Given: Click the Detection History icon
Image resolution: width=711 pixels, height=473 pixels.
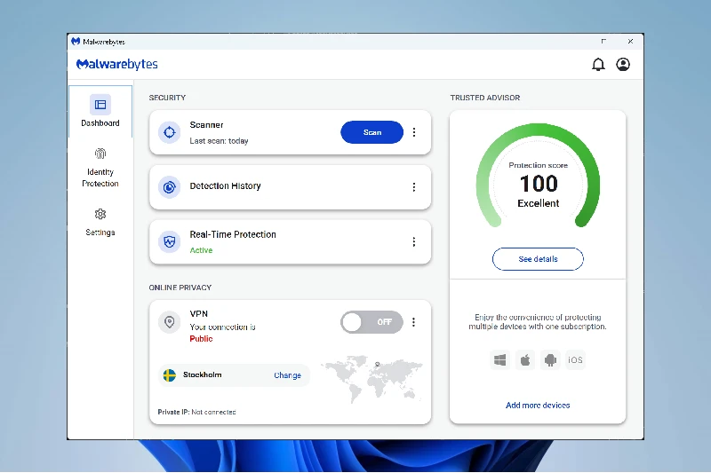Looking at the screenshot, I should [x=169, y=187].
